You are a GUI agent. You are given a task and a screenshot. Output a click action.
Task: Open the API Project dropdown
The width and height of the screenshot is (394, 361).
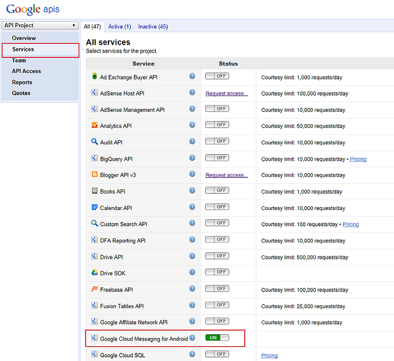click(x=40, y=26)
